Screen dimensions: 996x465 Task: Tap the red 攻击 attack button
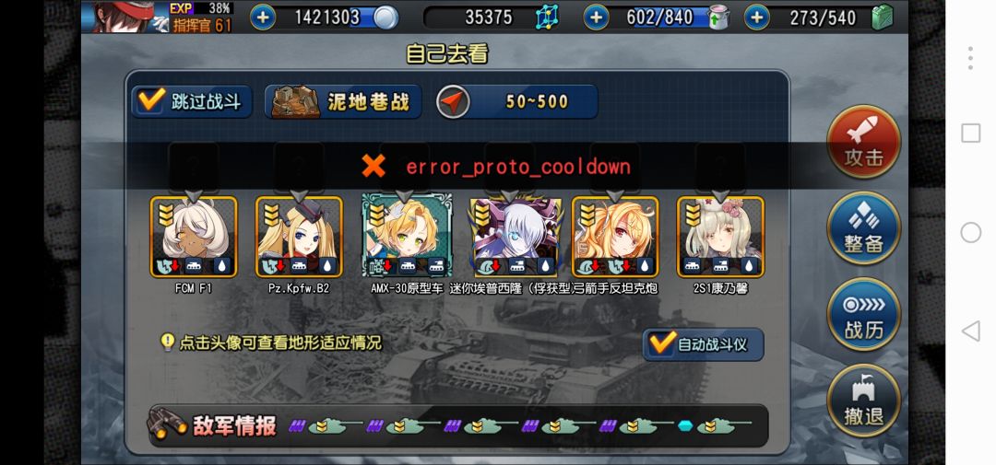(x=863, y=142)
